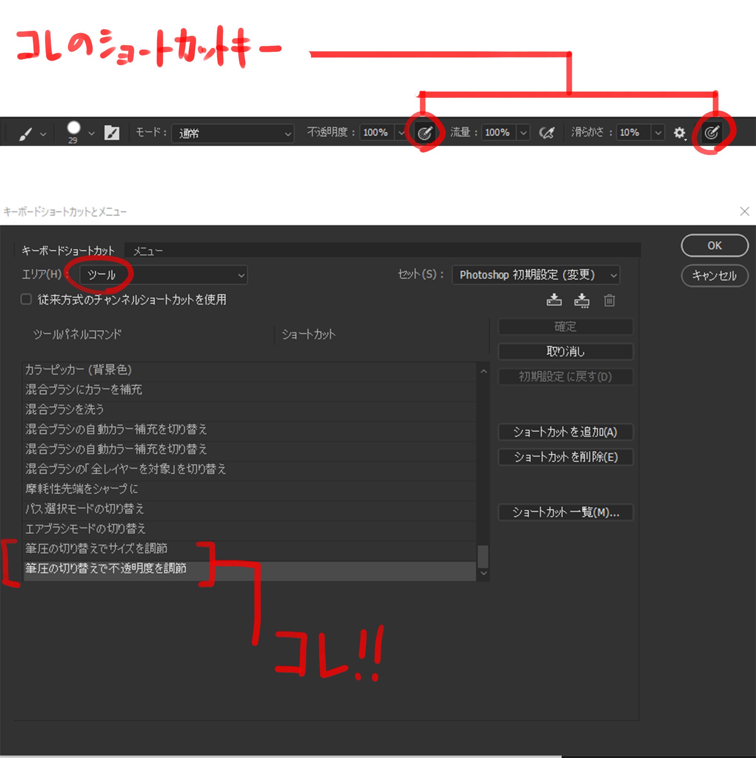Enable 従来方式のチャンネルショートカットを使用 checkbox
The height and width of the screenshot is (758, 756).
26,299
